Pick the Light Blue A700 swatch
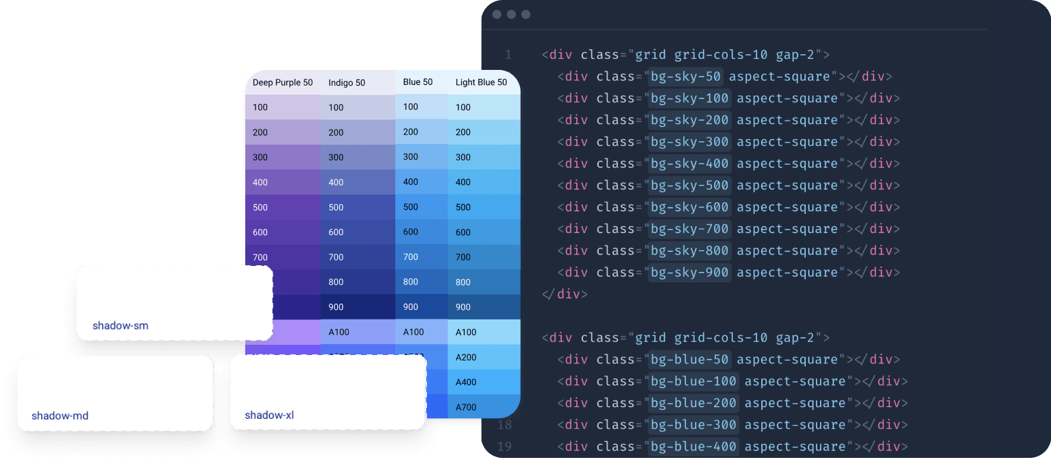Image resolution: width=1051 pixels, height=462 pixels. tap(483, 407)
